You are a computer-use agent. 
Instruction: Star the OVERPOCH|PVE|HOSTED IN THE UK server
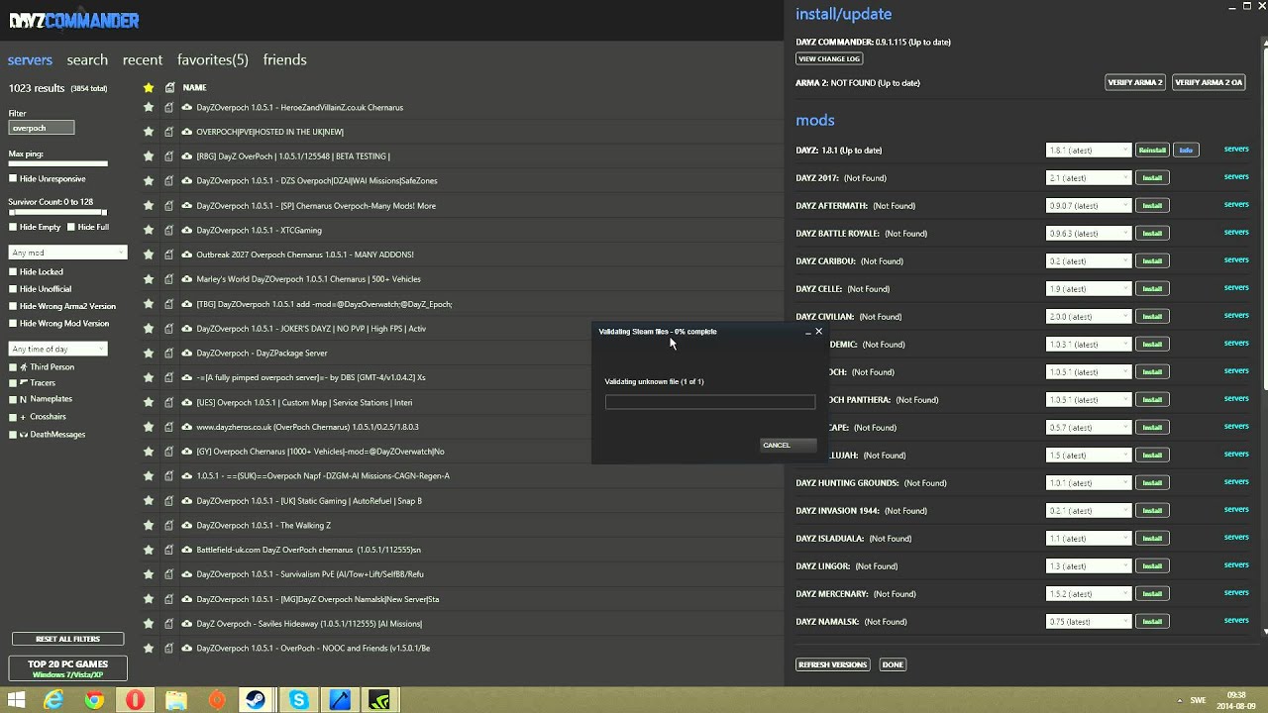pos(149,132)
